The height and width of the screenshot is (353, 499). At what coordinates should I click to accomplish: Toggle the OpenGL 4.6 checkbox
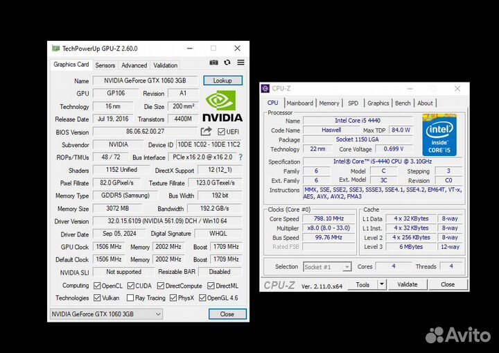coord(202,298)
